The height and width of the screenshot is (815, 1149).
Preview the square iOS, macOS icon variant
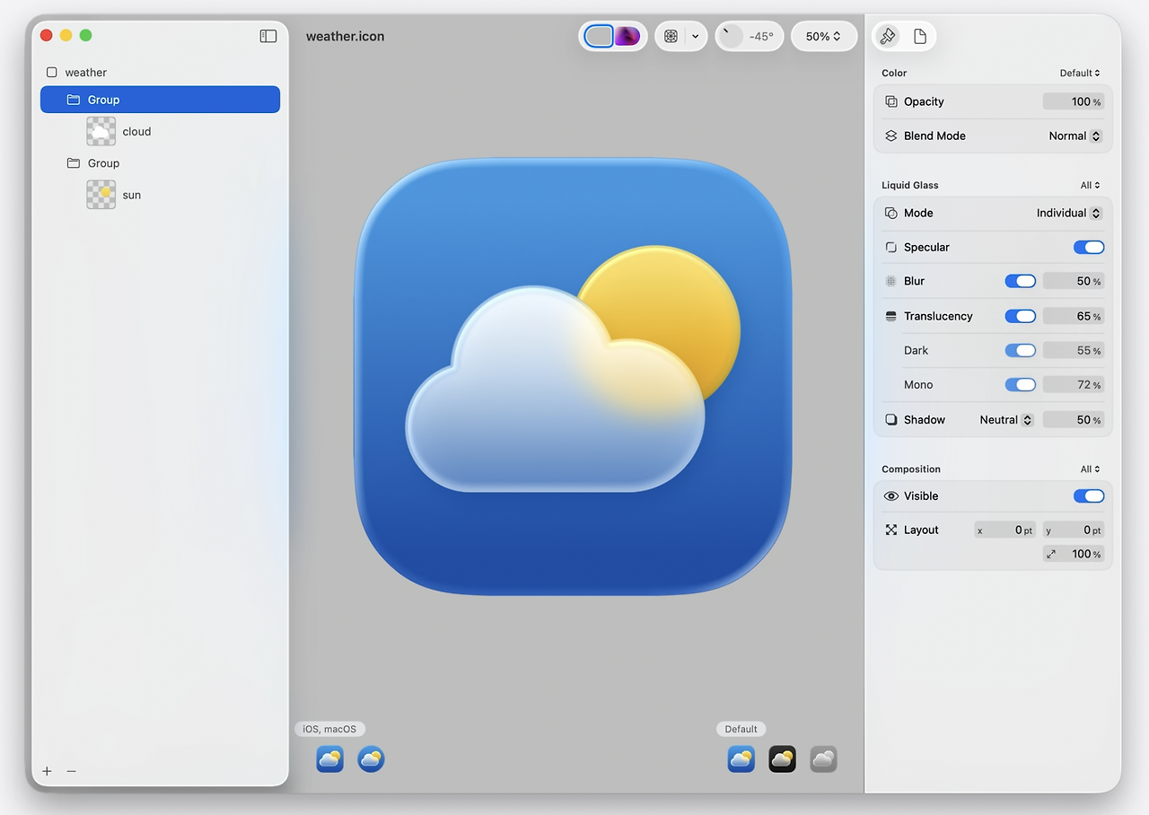(329, 758)
